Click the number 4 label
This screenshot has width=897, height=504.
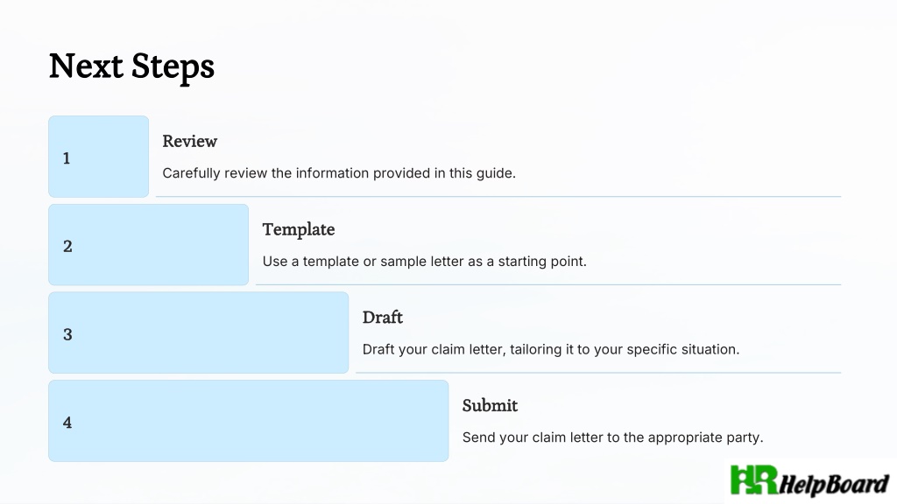coord(67,423)
